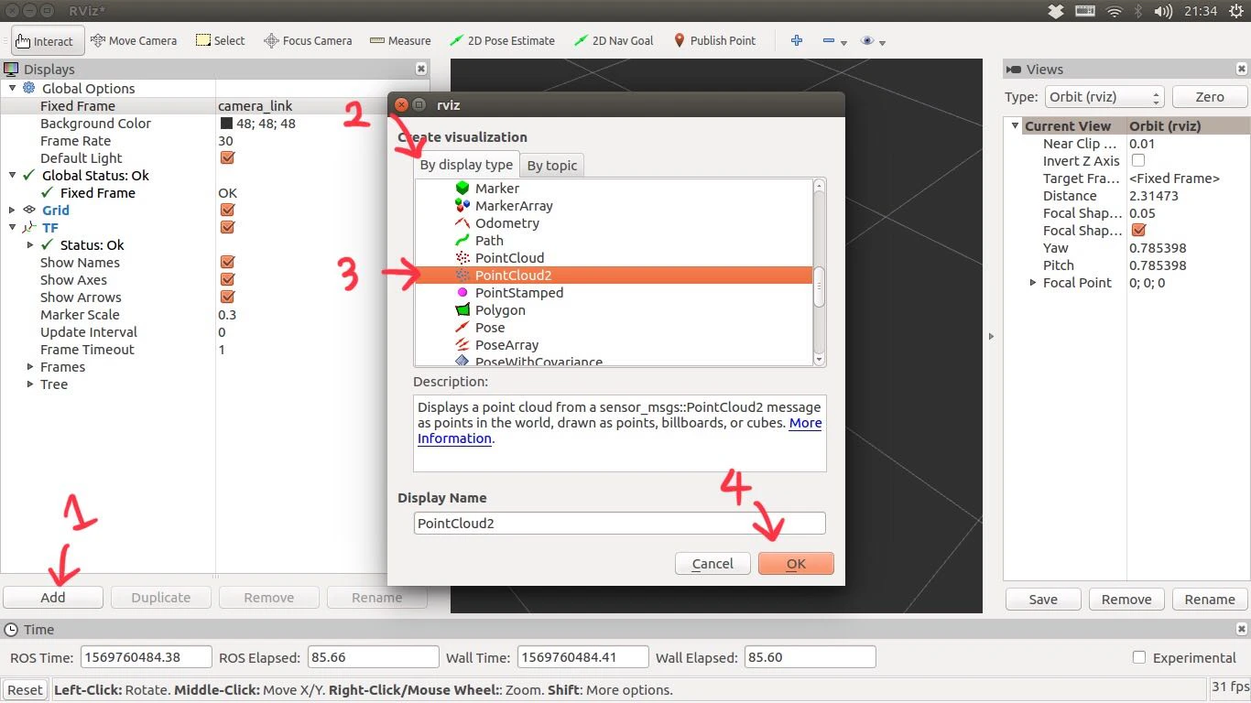Activate the Interact tool
This screenshot has height=703, width=1251.
click(x=48, y=41)
